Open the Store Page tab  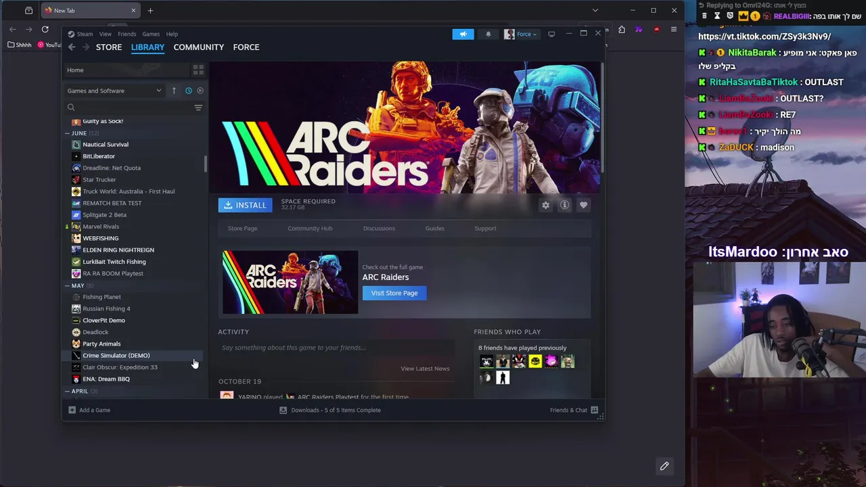point(242,229)
